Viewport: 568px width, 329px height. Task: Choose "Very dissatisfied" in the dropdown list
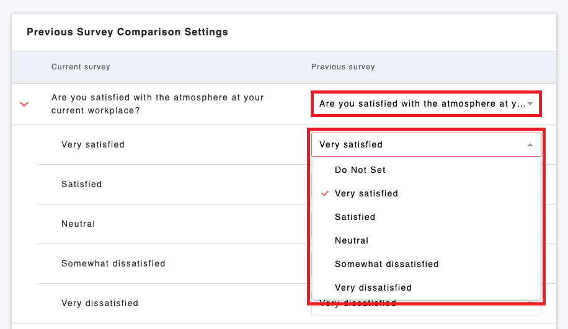coord(373,287)
